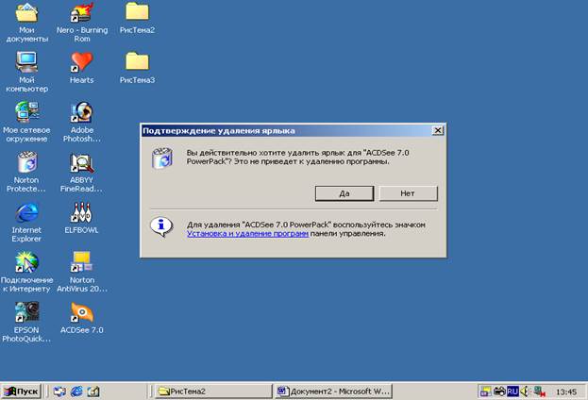Click the third quick launch icon
The height and width of the screenshot is (400, 588).
[93, 392]
